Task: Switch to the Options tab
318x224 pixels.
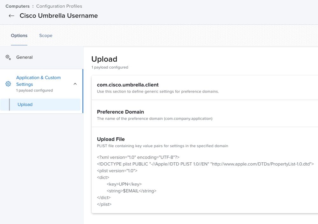Action: (19, 36)
